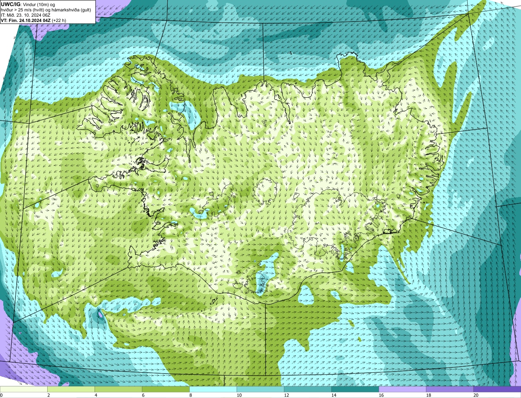Click the light teal 10–12 m/s legend swatch
This screenshot has width=521, height=398.
tap(260, 389)
